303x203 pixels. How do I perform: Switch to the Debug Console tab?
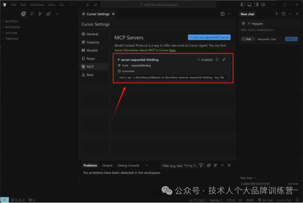pyautogui.click(x=128, y=165)
